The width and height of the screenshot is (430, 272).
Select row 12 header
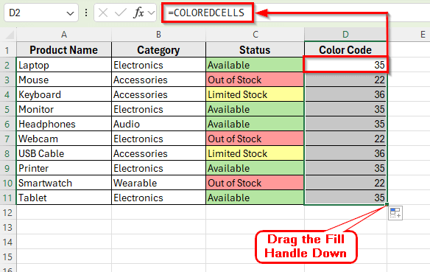[7, 213]
